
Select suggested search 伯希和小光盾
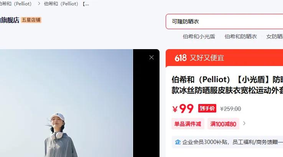(x=199, y=37)
